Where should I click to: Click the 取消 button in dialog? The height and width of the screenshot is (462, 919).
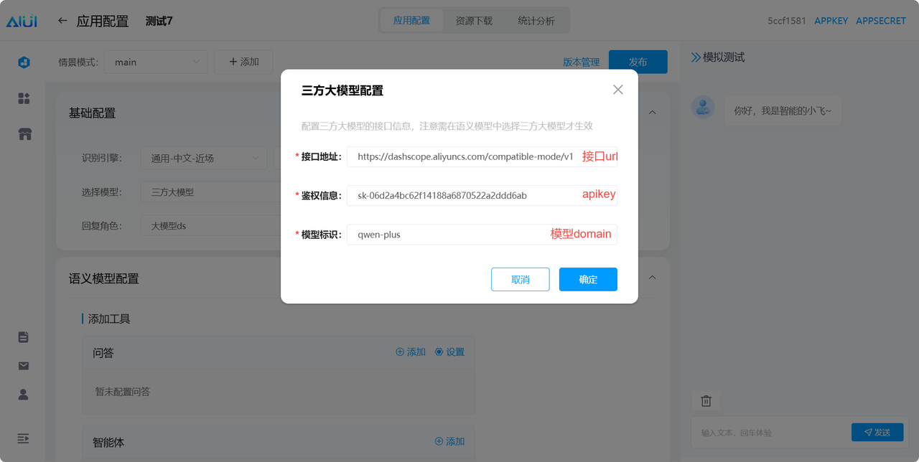(521, 279)
